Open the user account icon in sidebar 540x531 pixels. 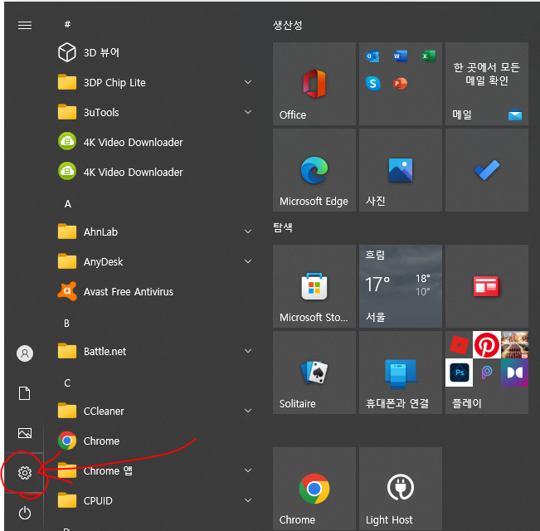(x=25, y=353)
